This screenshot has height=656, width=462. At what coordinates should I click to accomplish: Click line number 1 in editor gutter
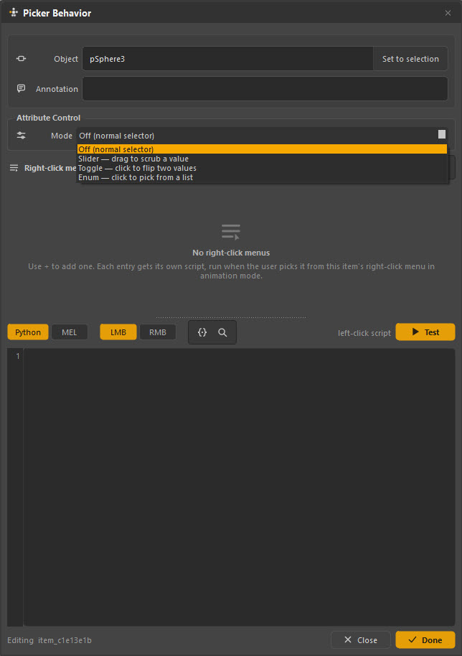point(17,356)
